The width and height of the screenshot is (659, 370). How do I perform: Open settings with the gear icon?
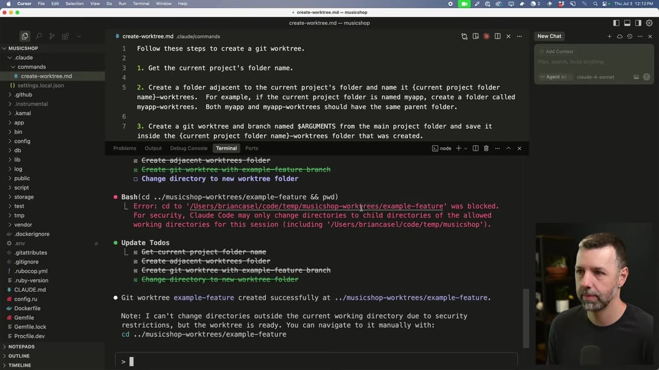click(x=649, y=23)
